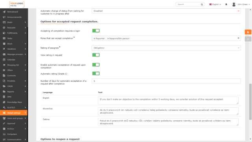Image resolution: width=252 pixels, height=142 pixels.
Task: Click the SLA/SLO icon in sidebar
Action: [x=4, y=108]
